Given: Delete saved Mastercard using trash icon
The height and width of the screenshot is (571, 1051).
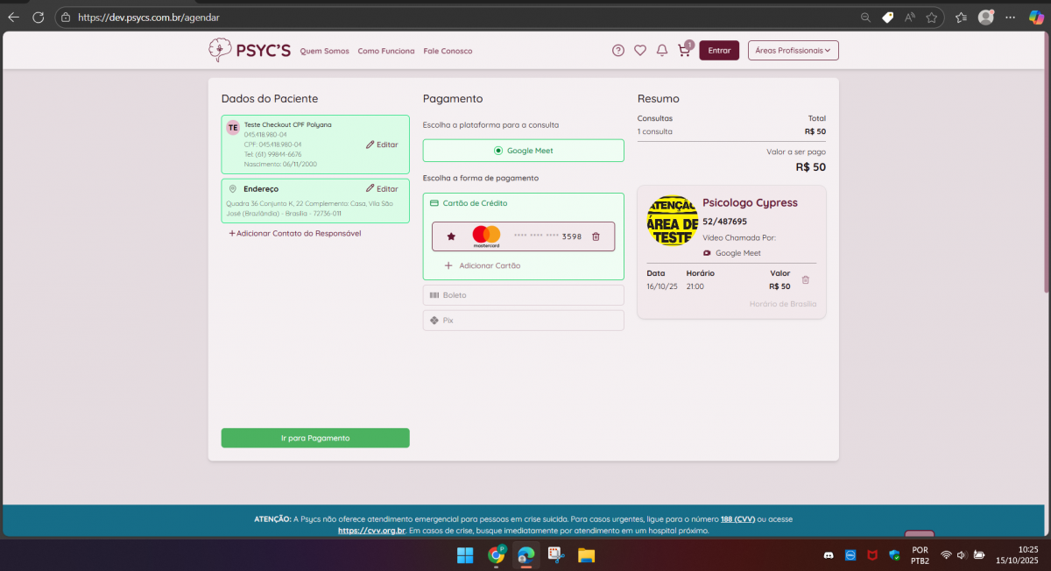Looking at the screenshot, I should pyautogui.click(x=596, y=236).
